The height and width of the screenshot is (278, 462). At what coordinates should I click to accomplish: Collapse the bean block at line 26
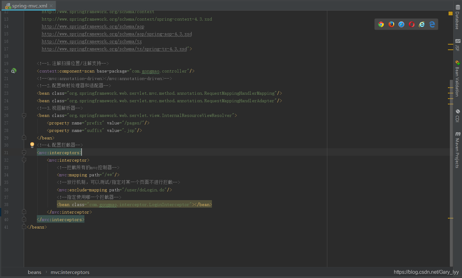tap(24, 116)
